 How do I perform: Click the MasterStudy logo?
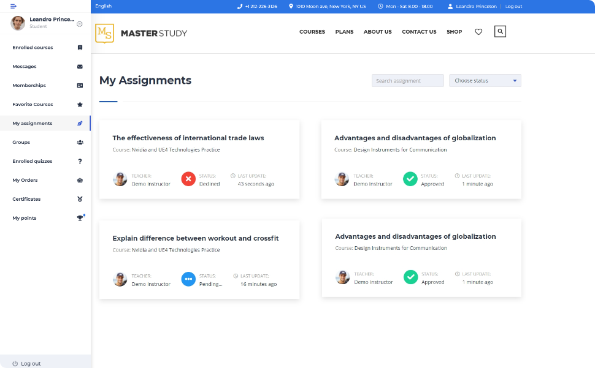(x=142, y=33)
